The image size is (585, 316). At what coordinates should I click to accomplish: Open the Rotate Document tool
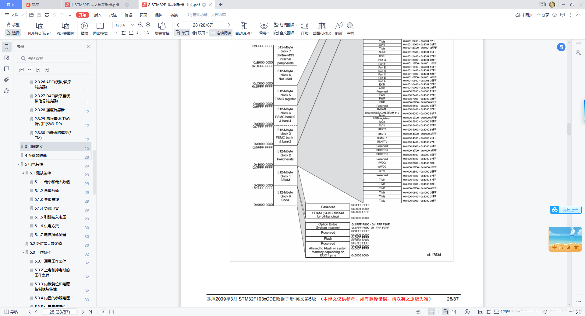(x=162, y=29)
